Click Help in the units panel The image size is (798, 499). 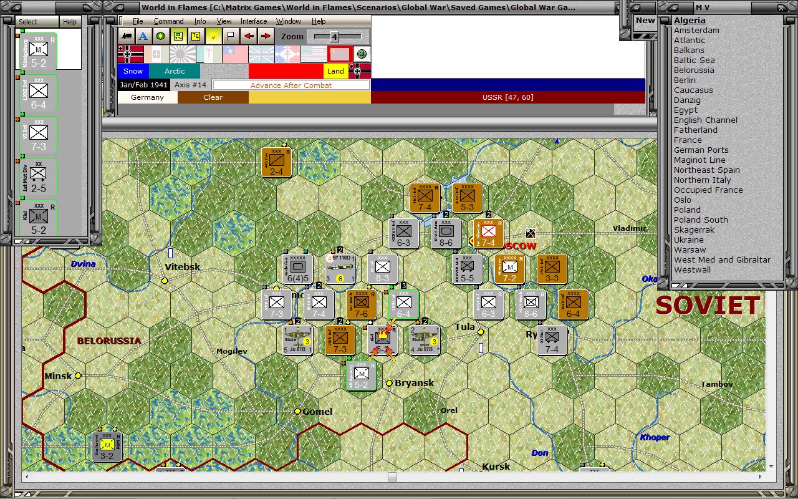click(70, 22)
